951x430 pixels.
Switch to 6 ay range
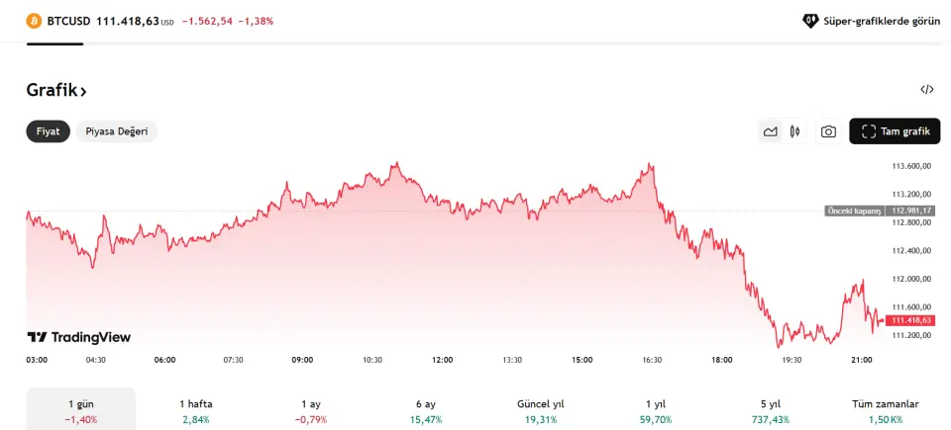pos(426,410)
